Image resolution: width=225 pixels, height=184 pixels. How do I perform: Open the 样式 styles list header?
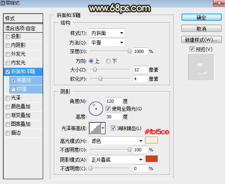23,18
